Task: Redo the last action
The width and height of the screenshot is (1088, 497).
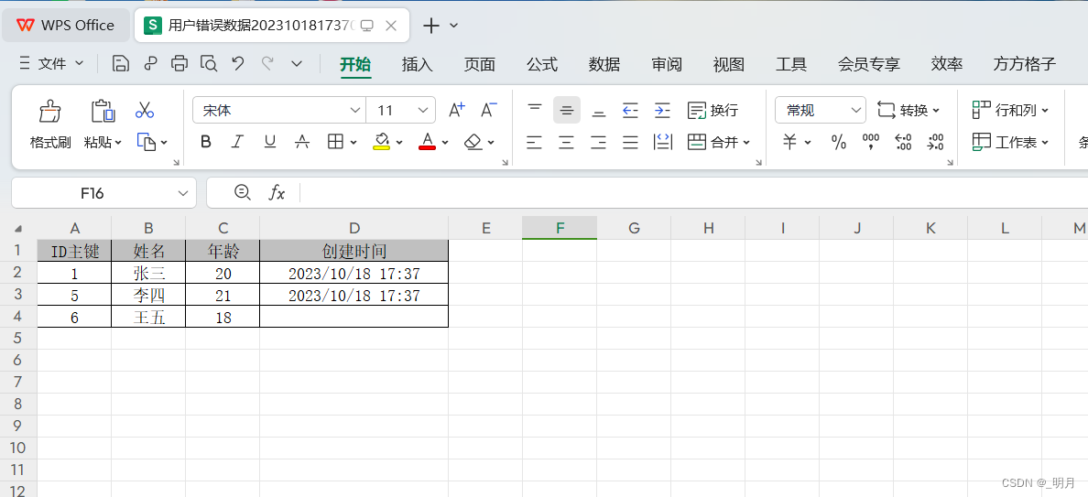Action: (267, 64)
